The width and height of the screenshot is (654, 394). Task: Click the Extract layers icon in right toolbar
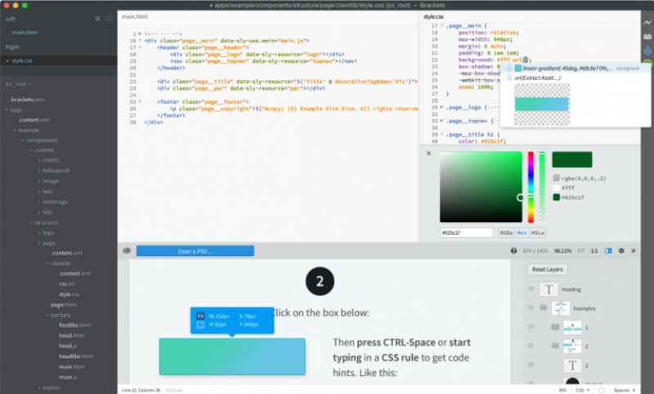click(x=647, y=51)
